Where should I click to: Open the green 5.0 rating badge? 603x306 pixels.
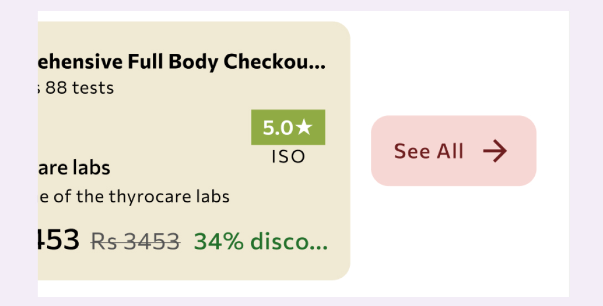pyautogui.click(x=288, y=127)
